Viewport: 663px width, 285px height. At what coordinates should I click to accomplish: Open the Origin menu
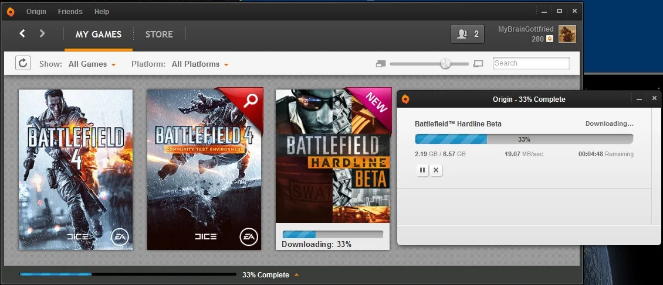[x=36, y=11]
